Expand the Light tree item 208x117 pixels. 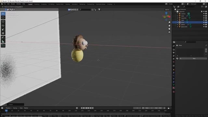point(177,20)
